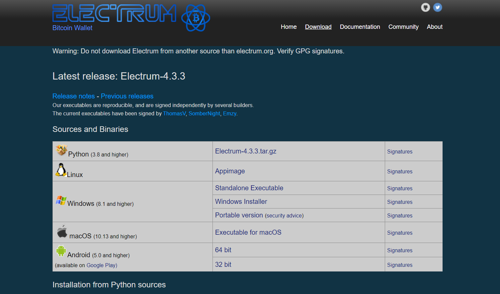500x294 pixels.
Task: Click 'Installation from Python sources' heading
Action: pyautogui.click(x=109, y=285)
